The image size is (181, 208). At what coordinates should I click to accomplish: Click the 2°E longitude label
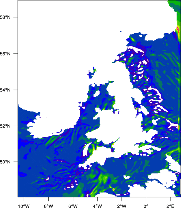point(170,206)
